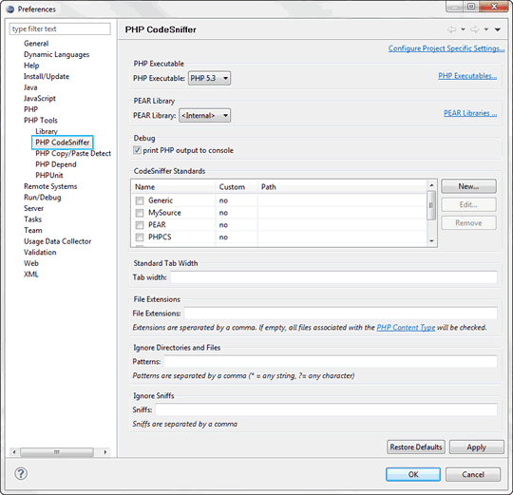The height and width of the screenshot is (495, 513).
Task: Open the preferences page view menu arrow
Action: [498, 29]
